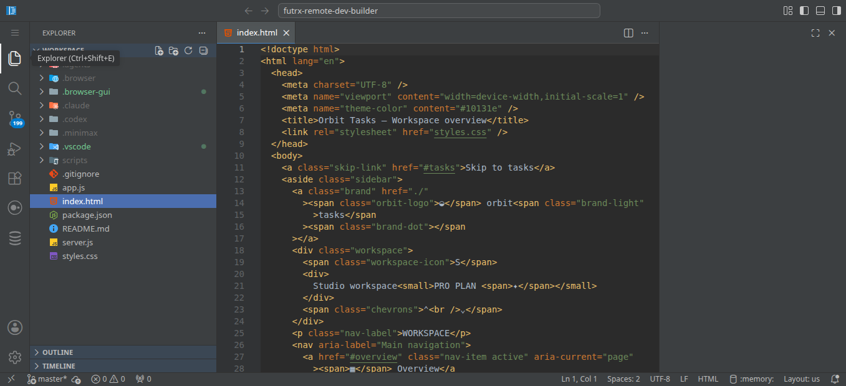Open the Search view in activity bar
Viewport: 846px width, 386px height.
[15, 88]
